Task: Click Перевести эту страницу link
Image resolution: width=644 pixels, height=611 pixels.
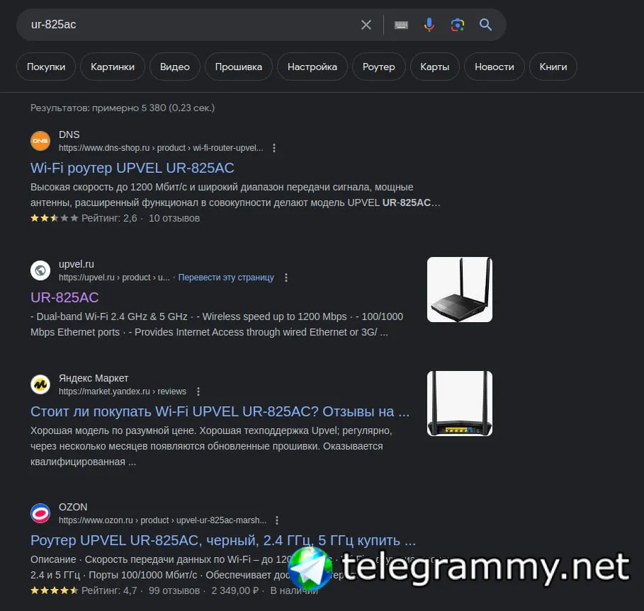Action: pyautogui.click(x=226, y=278)
